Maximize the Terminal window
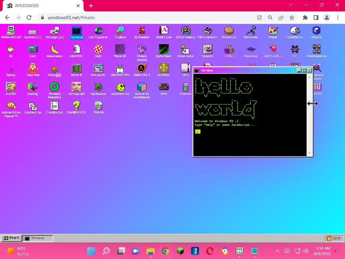This screenshot has width=345, height=259. click(x=304, y=70)
